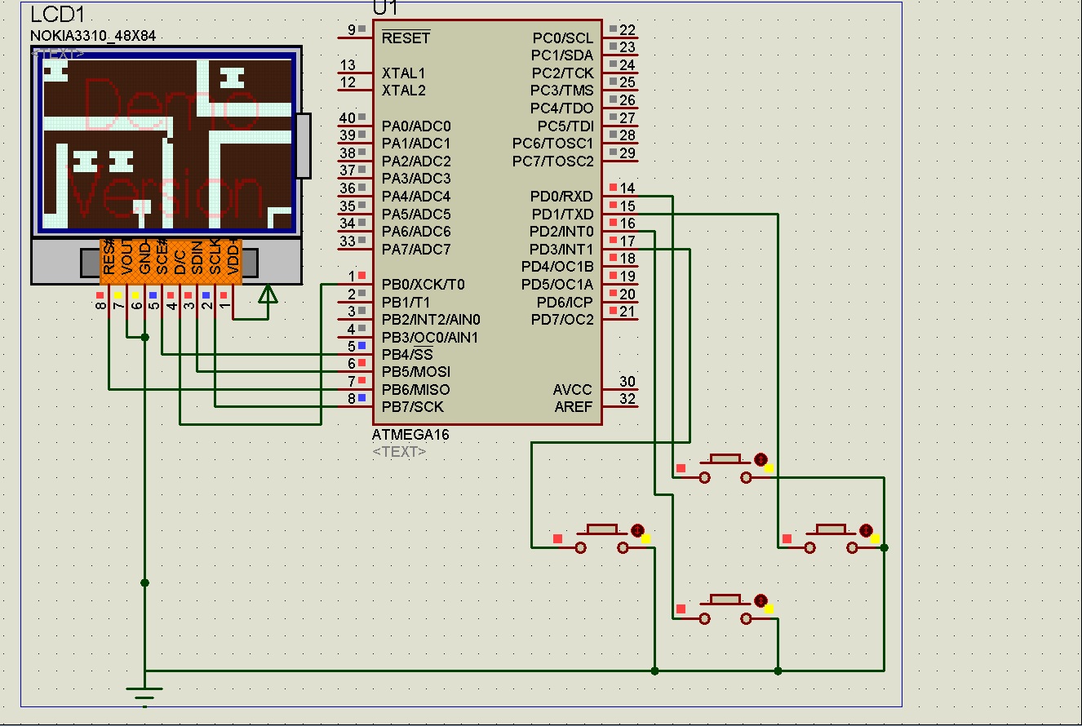Toggle the latch circle on leftmost push button

click(638, 530)
